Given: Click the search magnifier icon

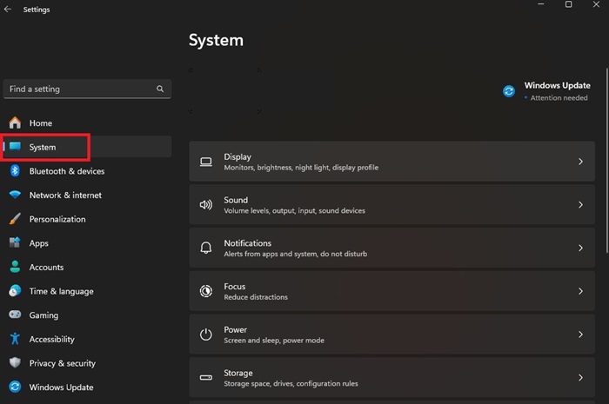Looking at the screenshot, I should [160, 89].
